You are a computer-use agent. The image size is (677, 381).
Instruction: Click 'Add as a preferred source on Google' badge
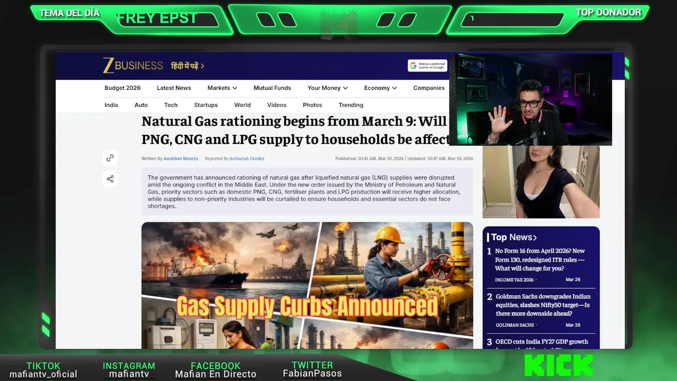[427, 66]
